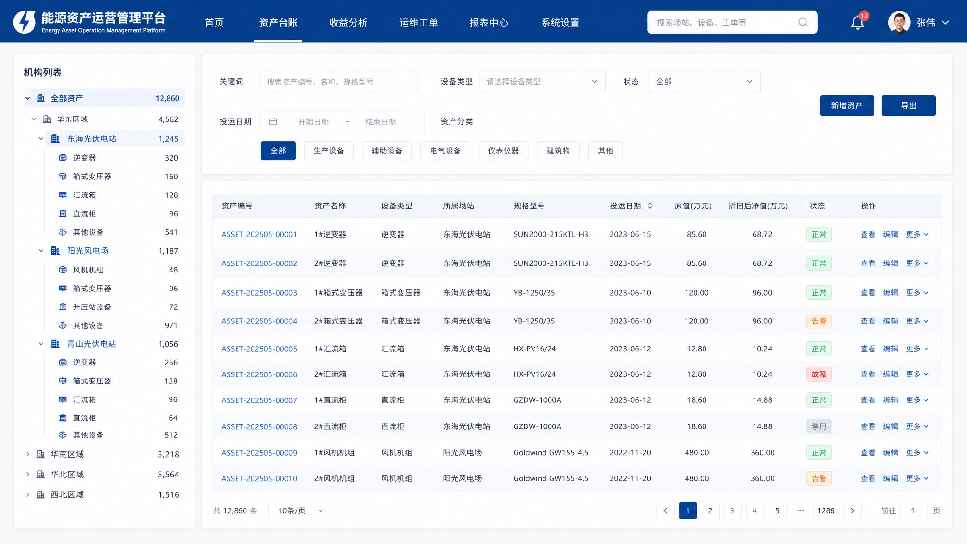Screen dimensions: 967x544
Task: Click the search magnifier icon
Action: (x=803, y=23)
